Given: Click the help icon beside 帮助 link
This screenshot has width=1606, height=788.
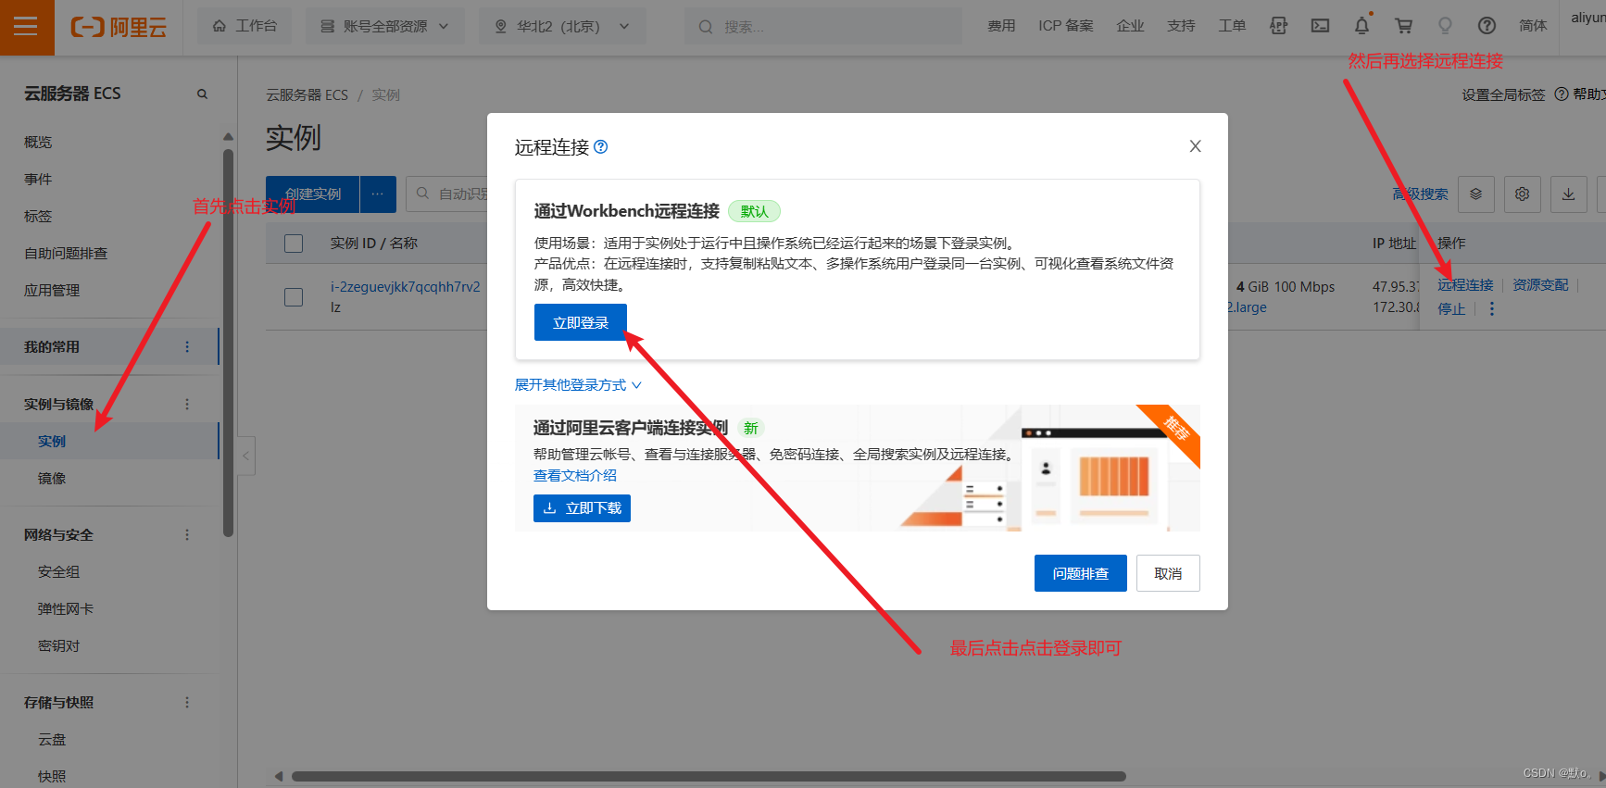Looking at the screenshot, I should tap(1562, 94).
